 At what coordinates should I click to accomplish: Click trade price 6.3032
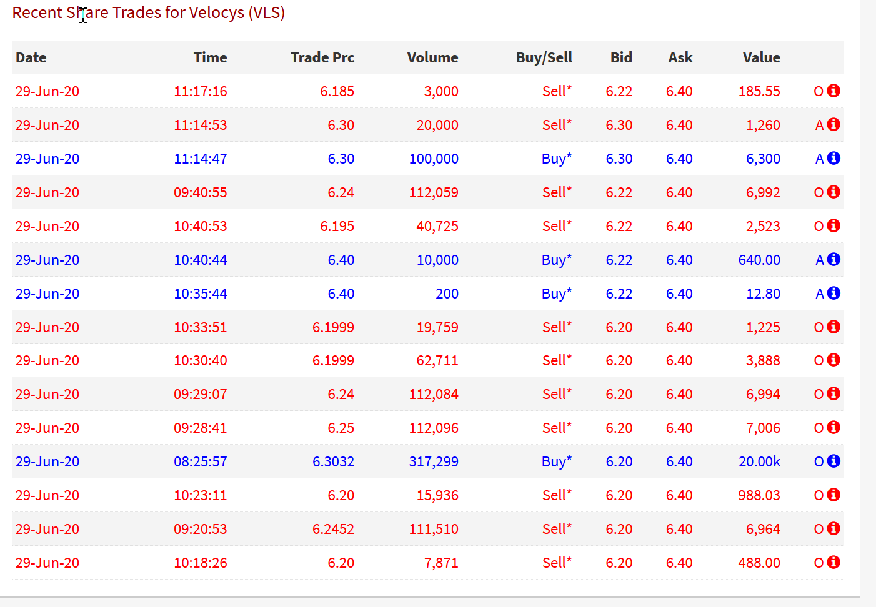333,461
